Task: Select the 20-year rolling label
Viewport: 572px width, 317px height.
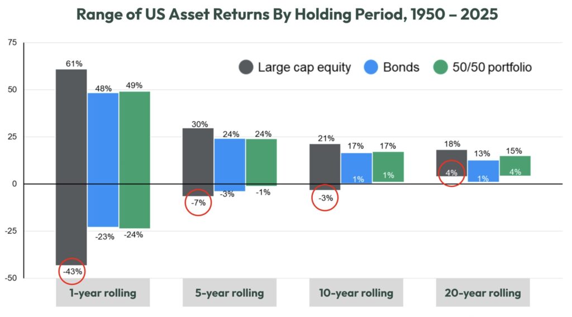Action: [x=483, y=292]
